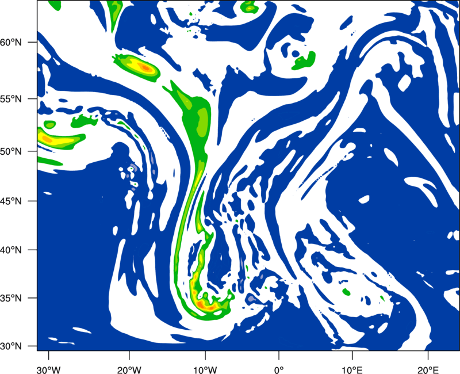Click the 10°W longitude label
This screenshot has width=460, height=374.
click(205, 369)
